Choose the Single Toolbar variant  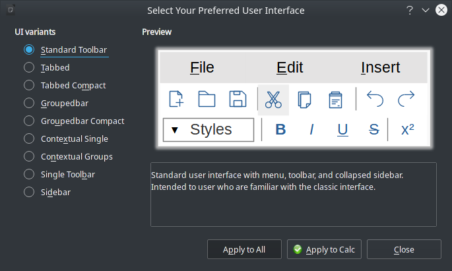(59, 175)
